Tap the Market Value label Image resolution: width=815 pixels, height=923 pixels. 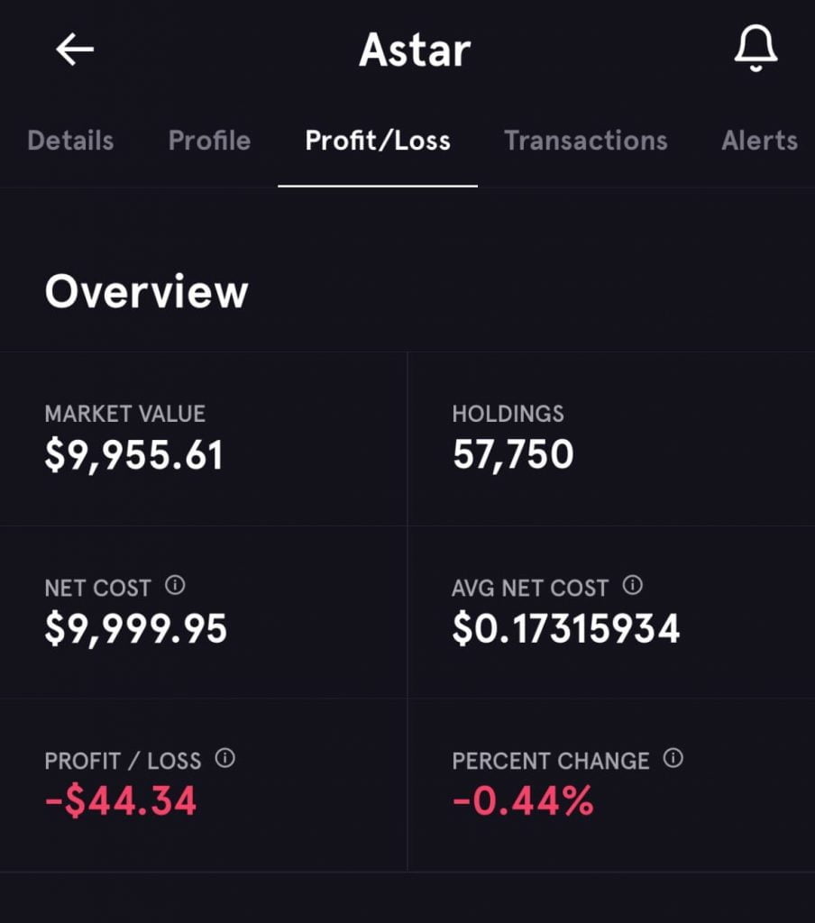[125, 414]
